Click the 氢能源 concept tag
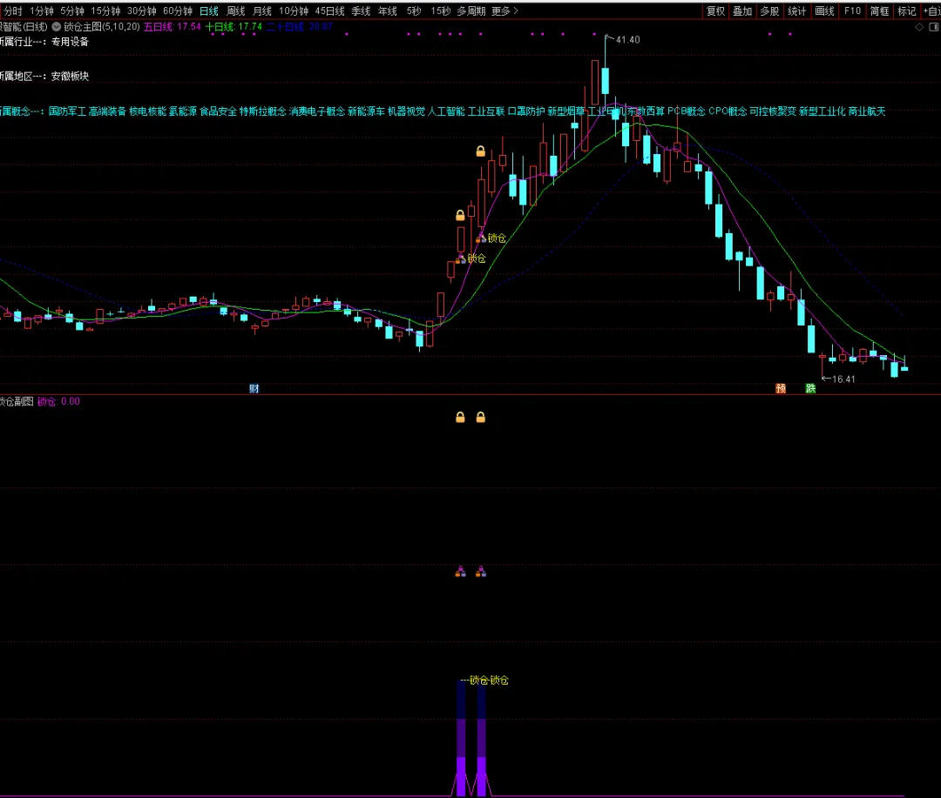The image size is (941, 798). click(182, 111)
